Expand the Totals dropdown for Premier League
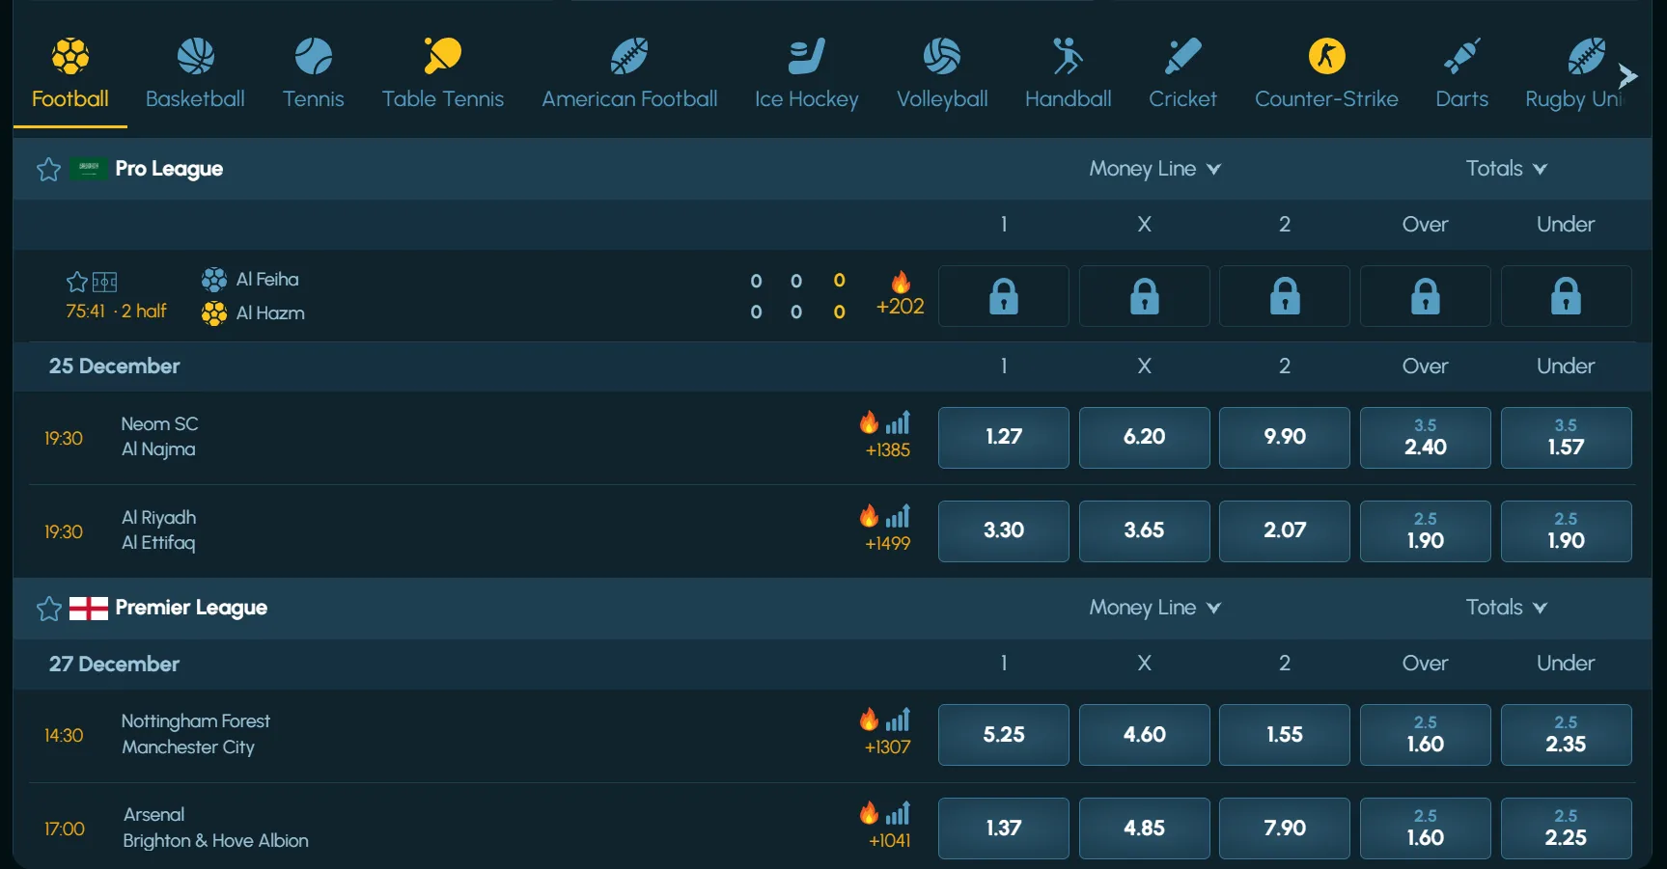 coord(1504,609)
